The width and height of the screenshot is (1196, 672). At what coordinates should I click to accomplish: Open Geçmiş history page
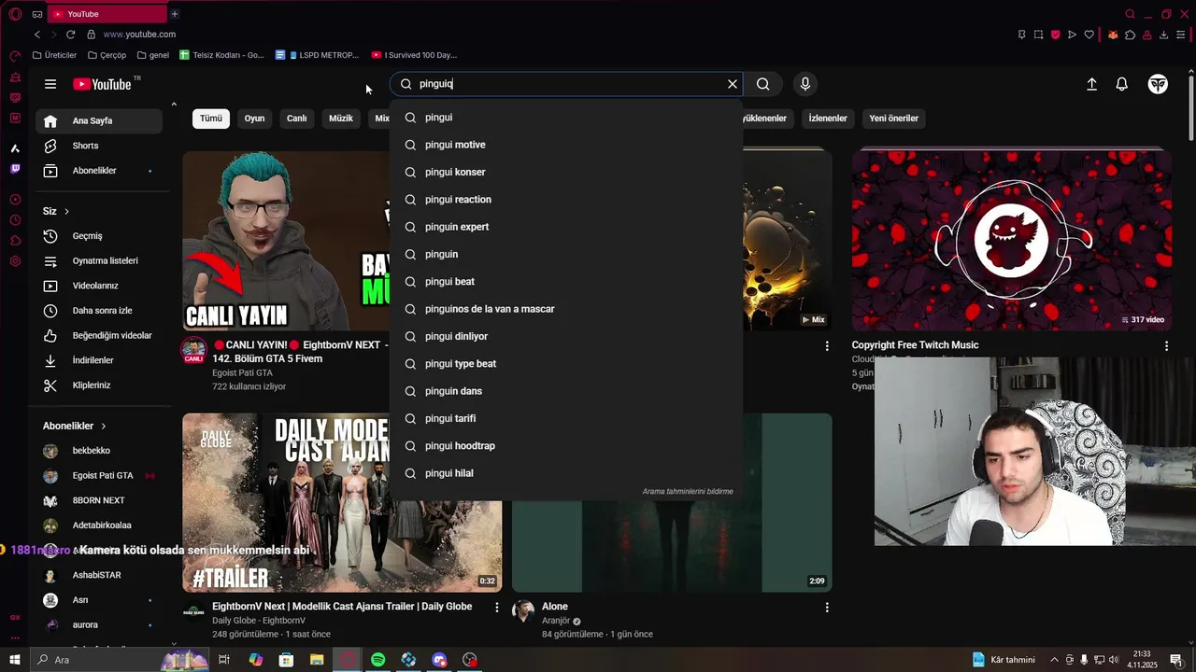pos(99,236)
